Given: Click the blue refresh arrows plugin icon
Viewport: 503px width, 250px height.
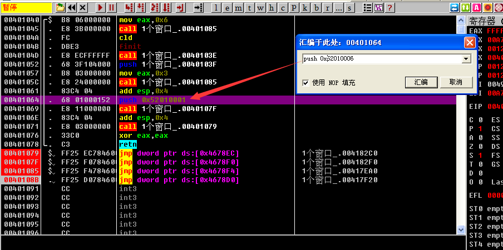Looking at the screenshot, I should tap(454, 7).
